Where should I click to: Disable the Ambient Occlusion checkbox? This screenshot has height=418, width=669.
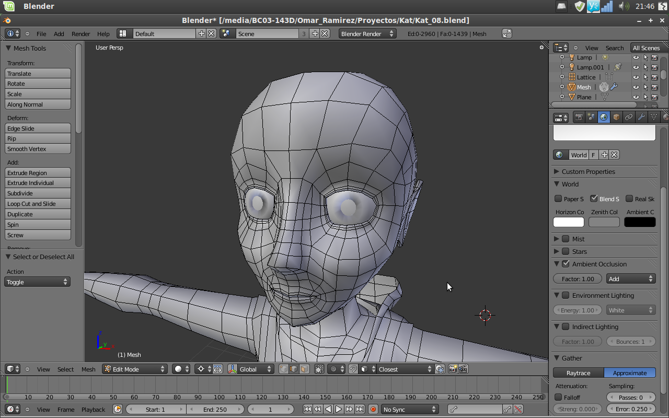(x=566, y=264)
